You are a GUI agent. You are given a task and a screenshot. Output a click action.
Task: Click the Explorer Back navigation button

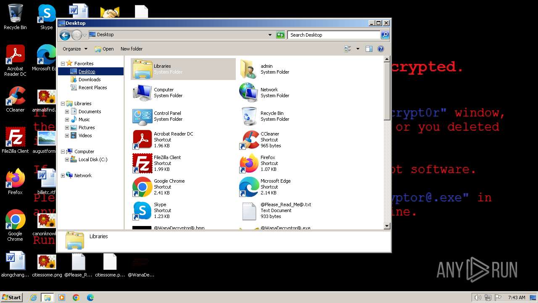65,35
